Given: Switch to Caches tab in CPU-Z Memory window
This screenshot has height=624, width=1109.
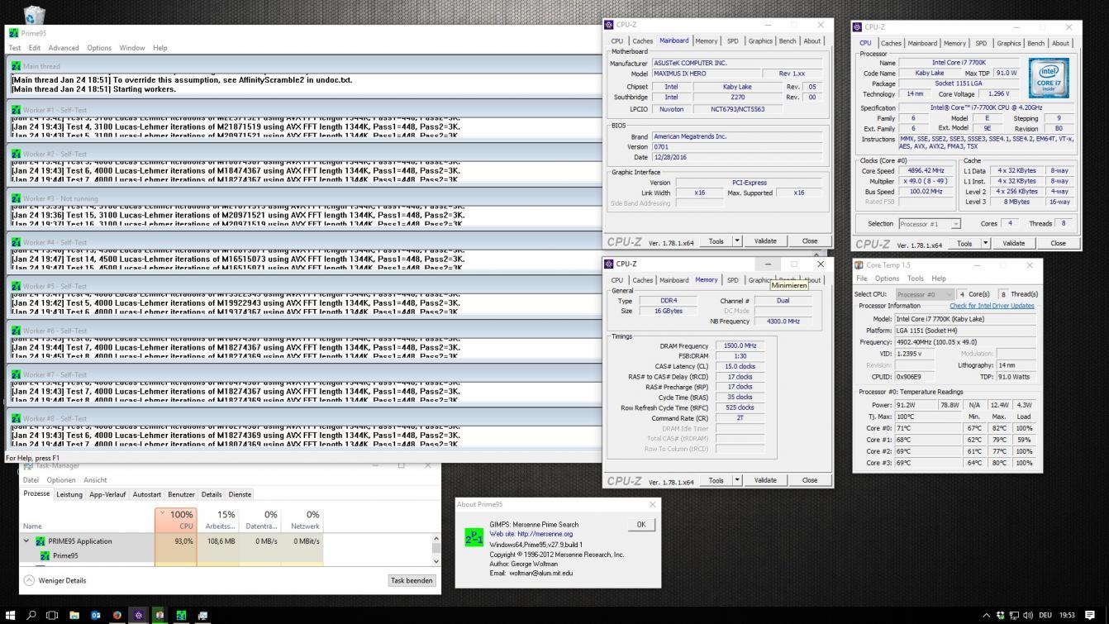Looking at the screenshot, I should 642,280.
